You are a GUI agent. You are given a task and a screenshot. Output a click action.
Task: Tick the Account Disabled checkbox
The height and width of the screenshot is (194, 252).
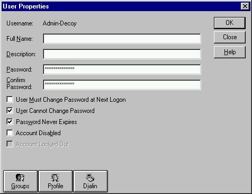10,133
